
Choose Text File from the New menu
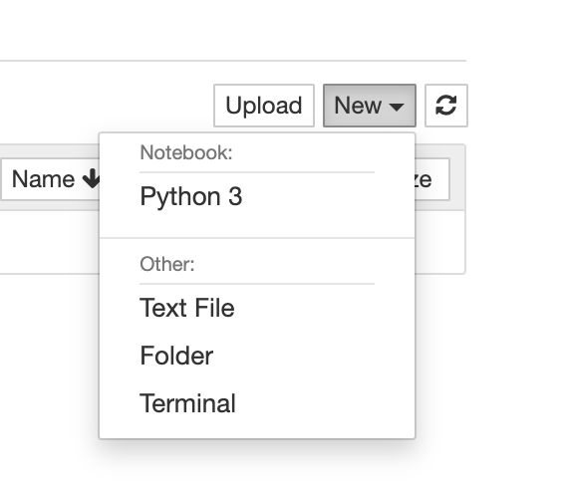point(187,308)
